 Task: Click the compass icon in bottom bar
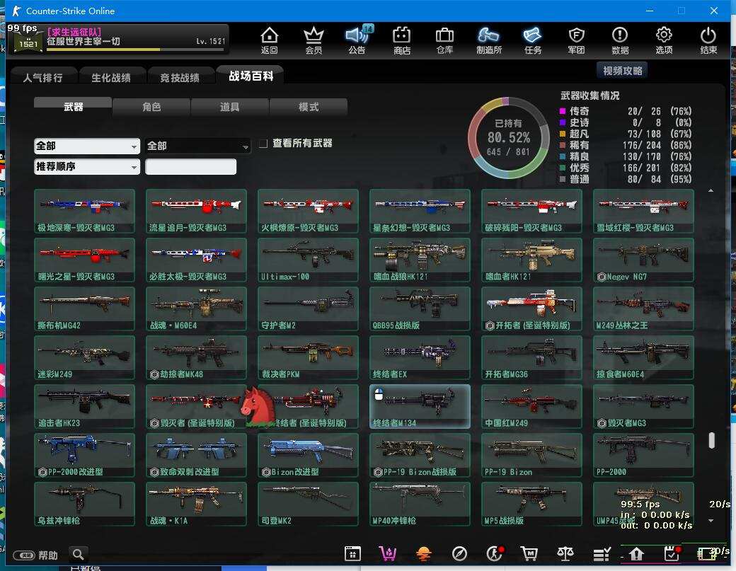(459, 553)
